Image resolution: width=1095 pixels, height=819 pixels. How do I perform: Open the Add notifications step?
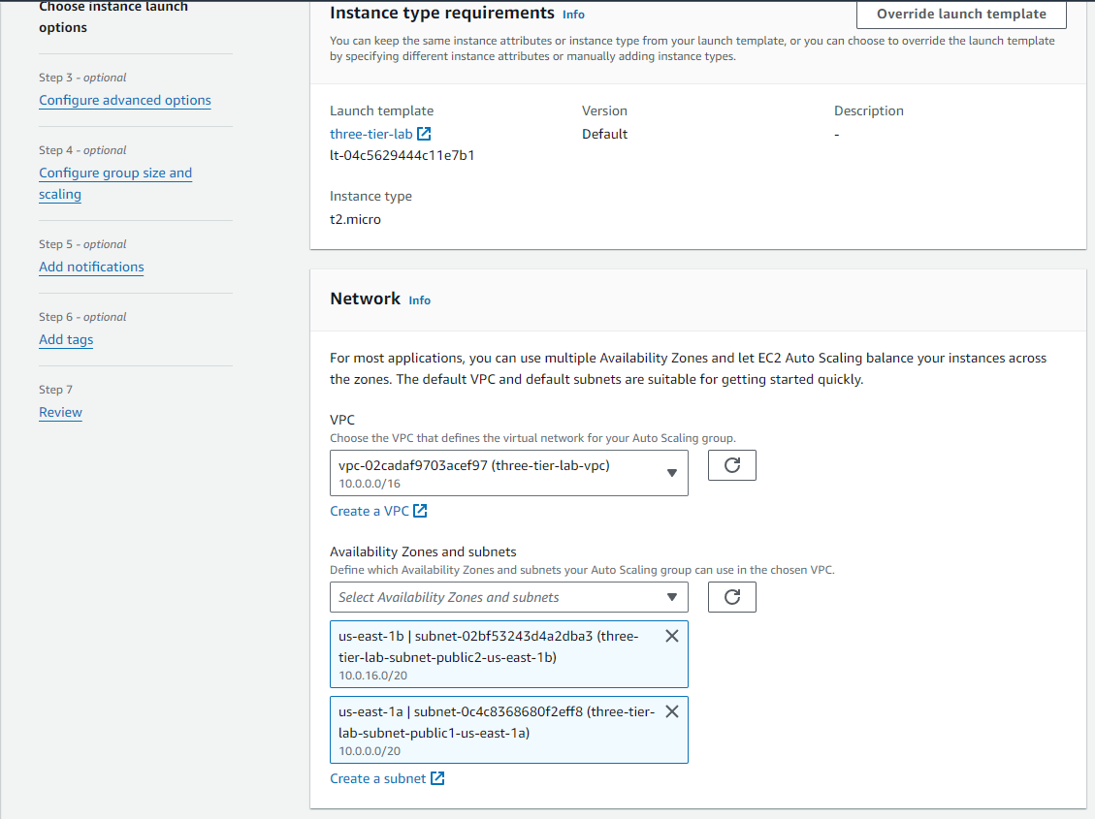tap(91, 267)
